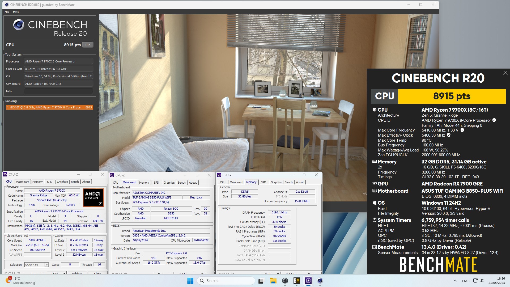Click the Cinebench taskbar icon
Viewport: 510px width, 287px height.
(x=320, y=281)
